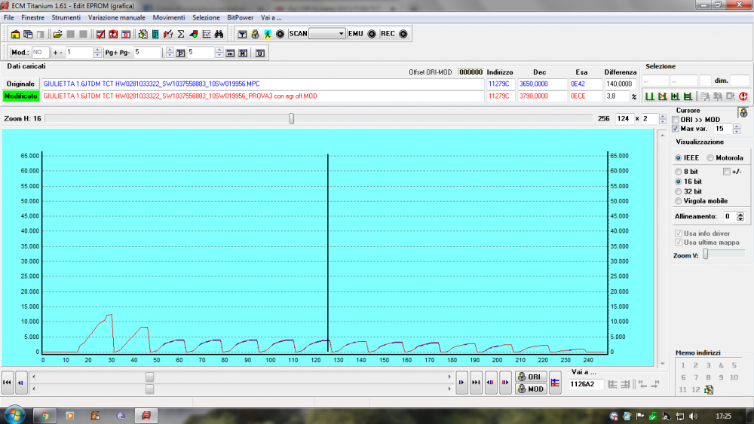The image size is (754, 424).
Task: Click the Originale button
Action: tap(20, 84)
